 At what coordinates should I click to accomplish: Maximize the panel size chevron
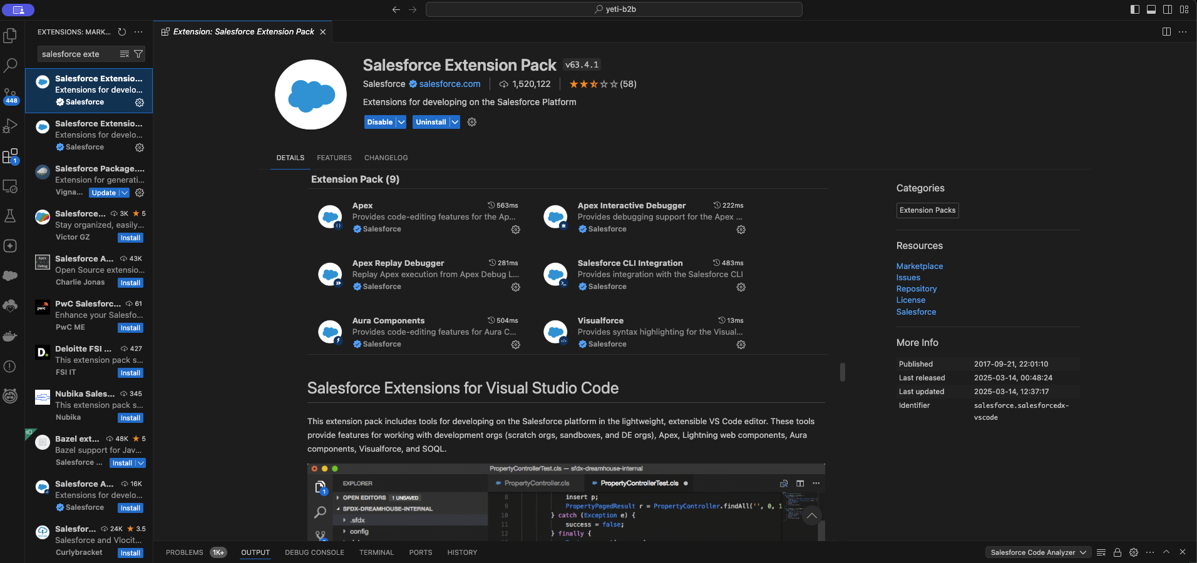1166,552
